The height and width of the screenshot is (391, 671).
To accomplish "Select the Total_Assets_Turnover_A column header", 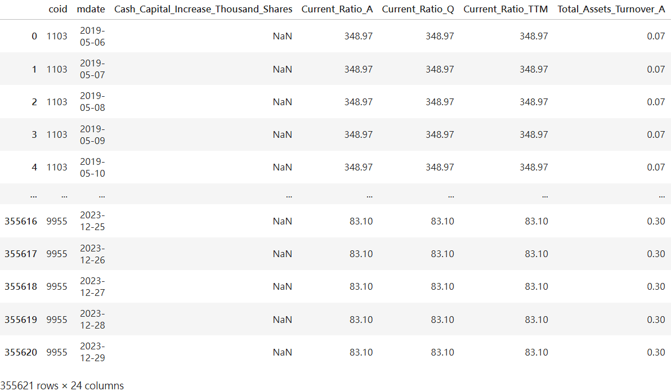I will pos(611,9).
